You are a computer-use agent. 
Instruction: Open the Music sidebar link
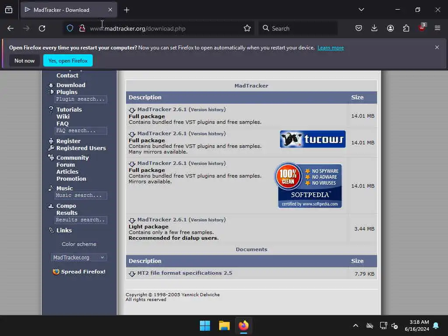(65, 188)
